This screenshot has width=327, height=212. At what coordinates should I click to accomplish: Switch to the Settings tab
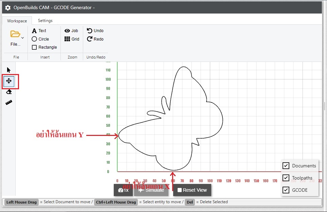[x=45, y=21]
